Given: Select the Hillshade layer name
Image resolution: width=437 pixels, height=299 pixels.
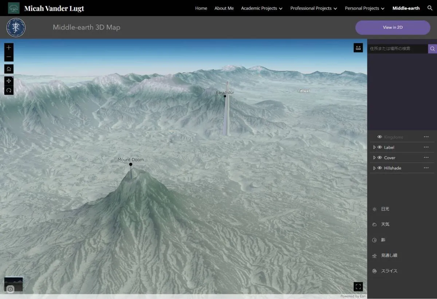Looking at the screenshot, I should (x=393, y=168).
